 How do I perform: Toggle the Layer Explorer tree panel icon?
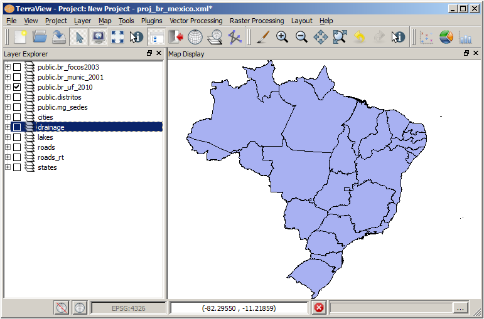click(x=156, y=37)
